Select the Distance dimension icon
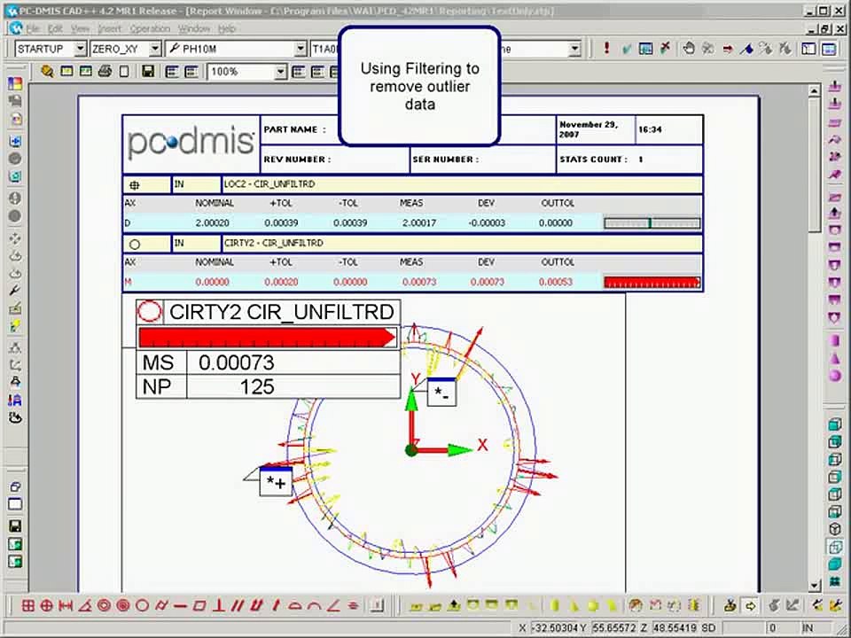Screen dimensions: 851x638 coord(66,606)
